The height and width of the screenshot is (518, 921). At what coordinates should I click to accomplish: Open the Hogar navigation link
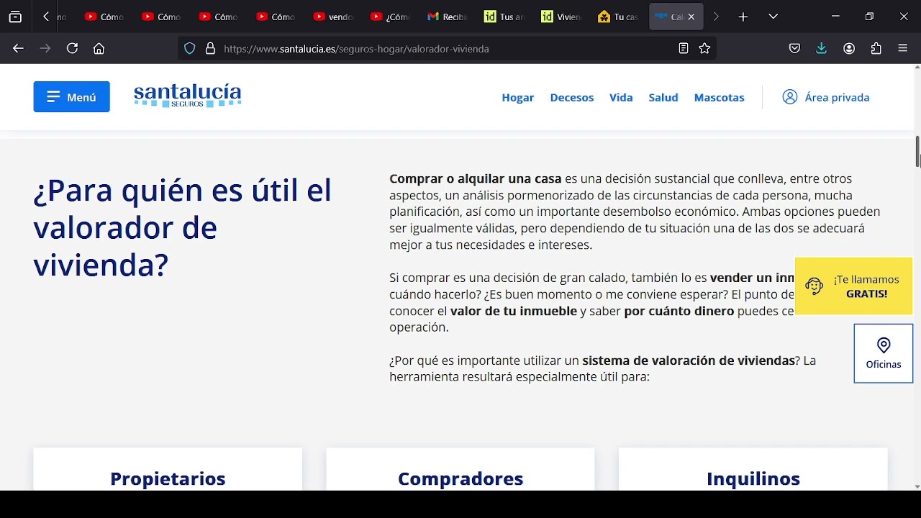(x=518, y=98)
